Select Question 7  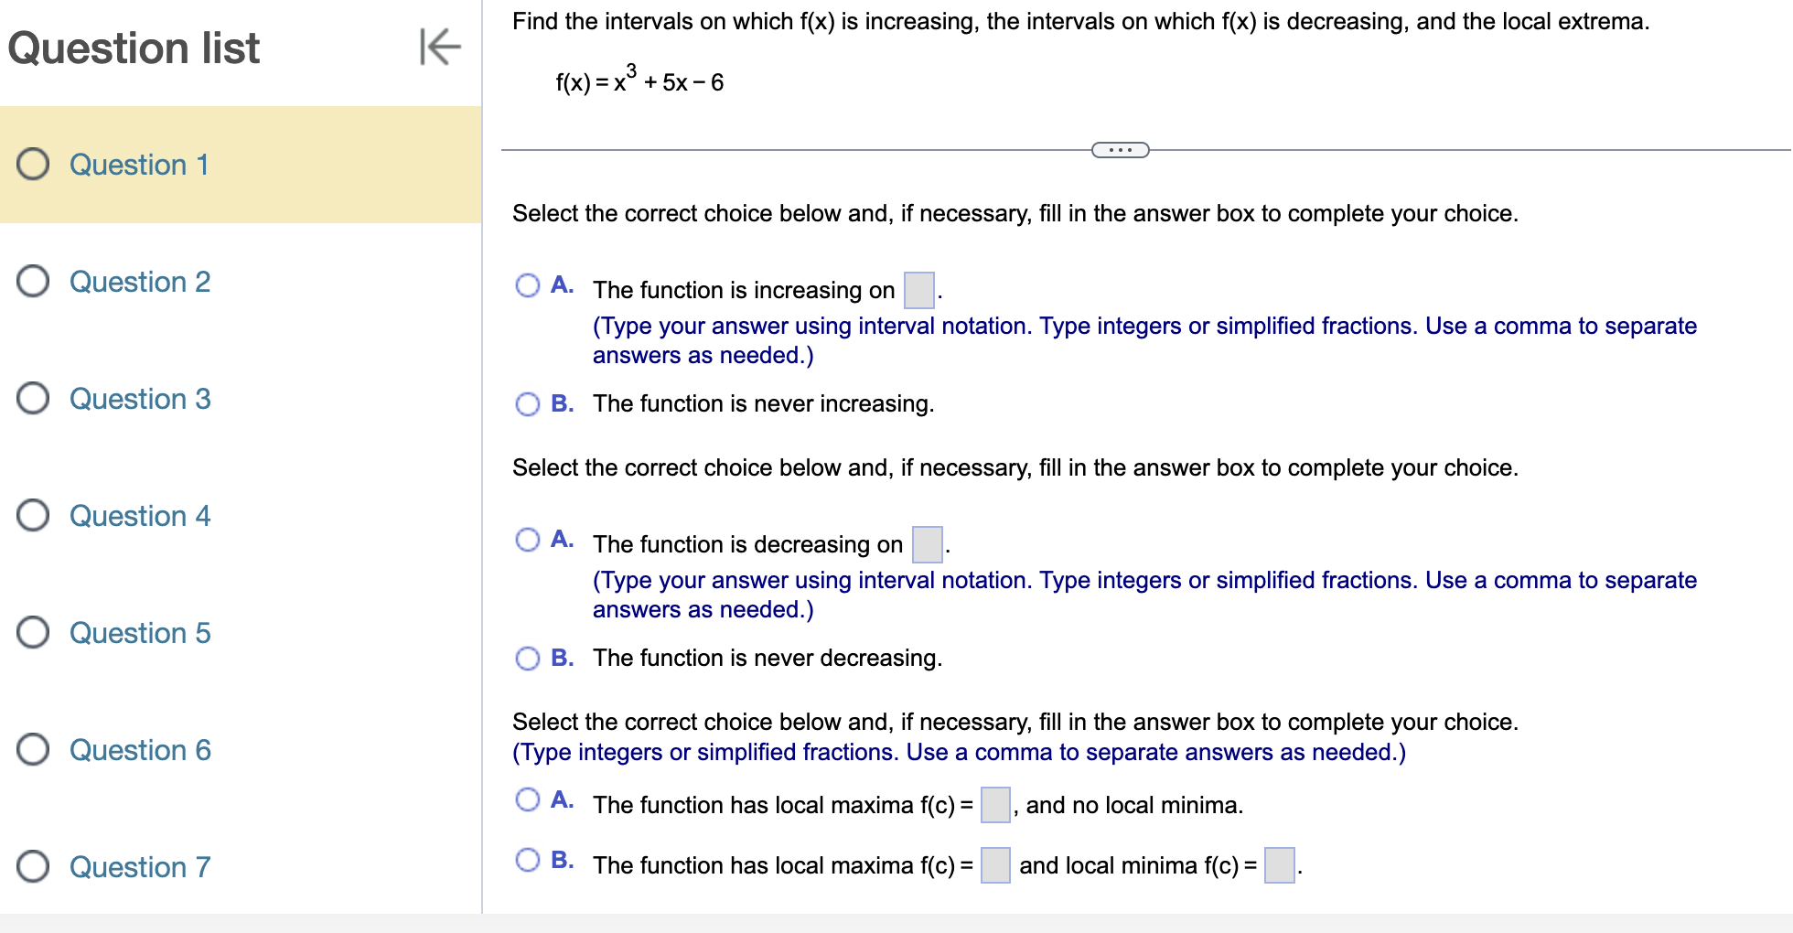140,866
